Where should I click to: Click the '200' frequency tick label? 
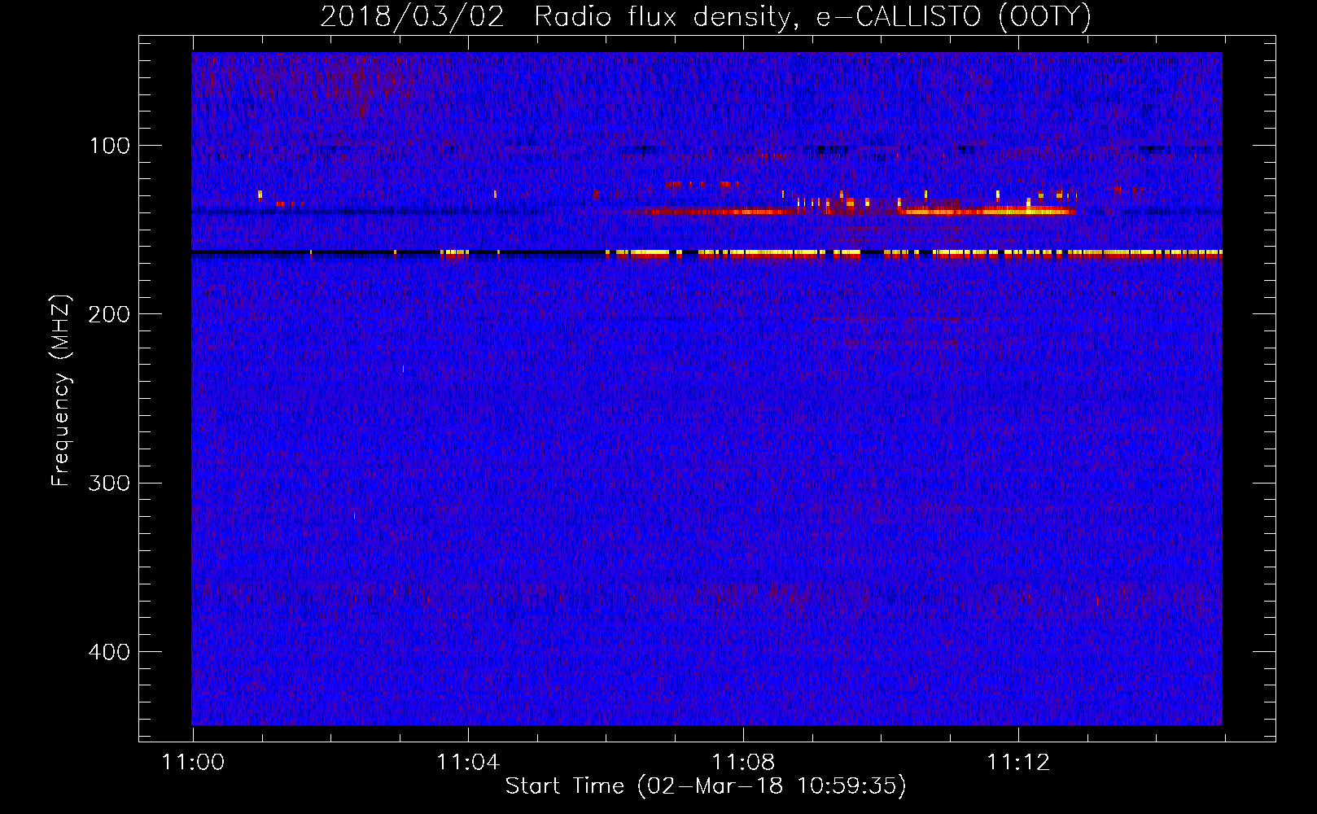click(109, 314)
